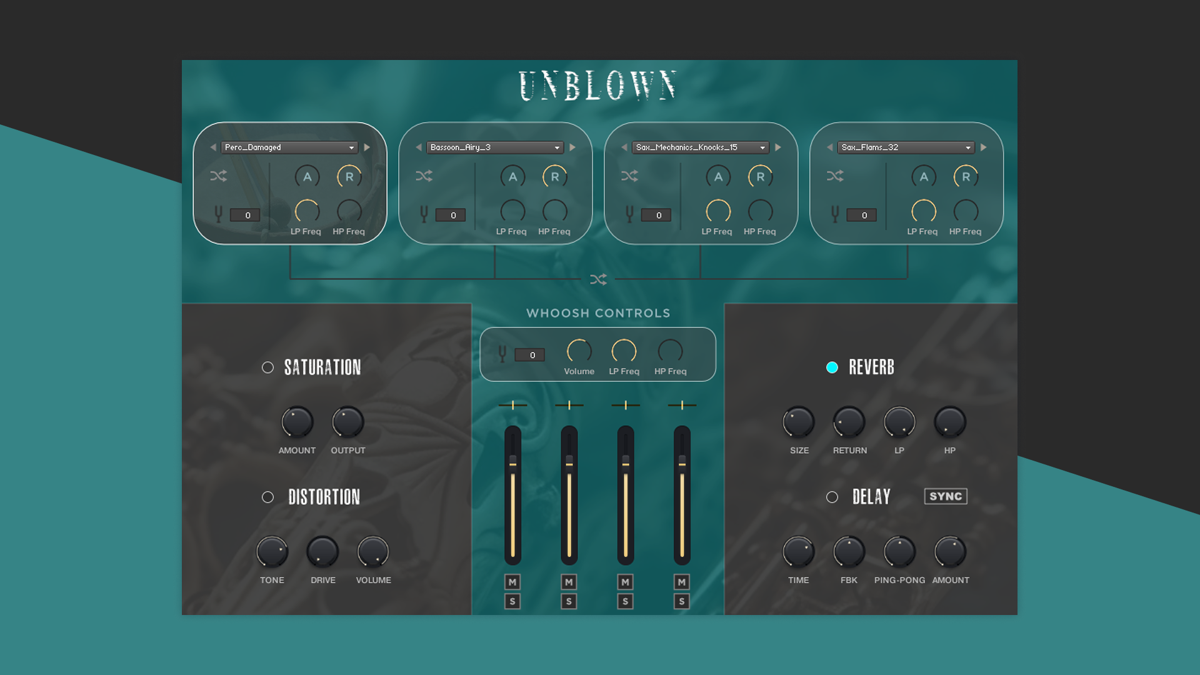Click the global randomize shuffle icon below the slots

click(x=598, y=279)
